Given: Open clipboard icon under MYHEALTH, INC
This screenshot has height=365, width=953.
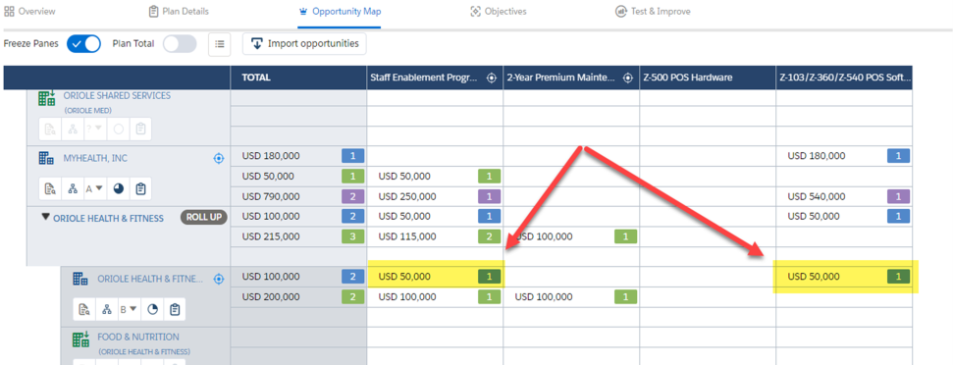Looking at the screenshot, I should [140, 188].
